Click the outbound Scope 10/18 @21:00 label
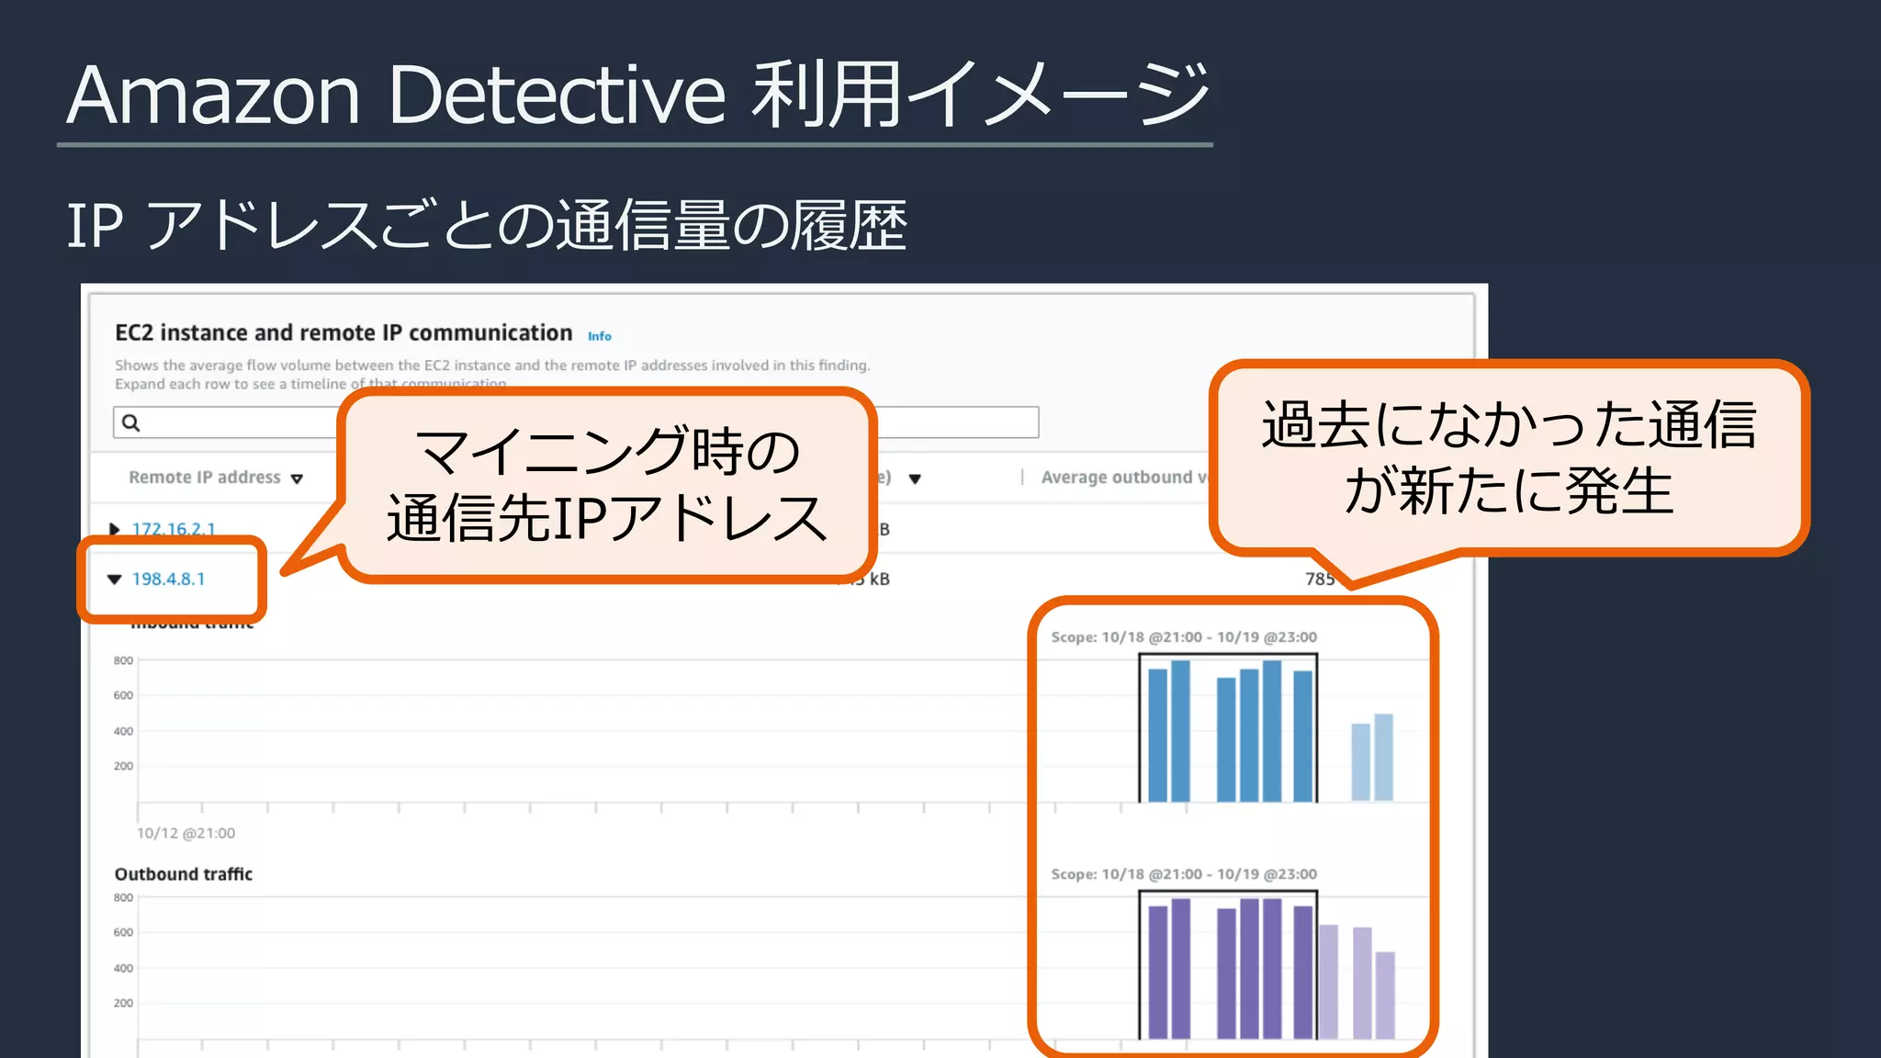 coord(1184,874)
